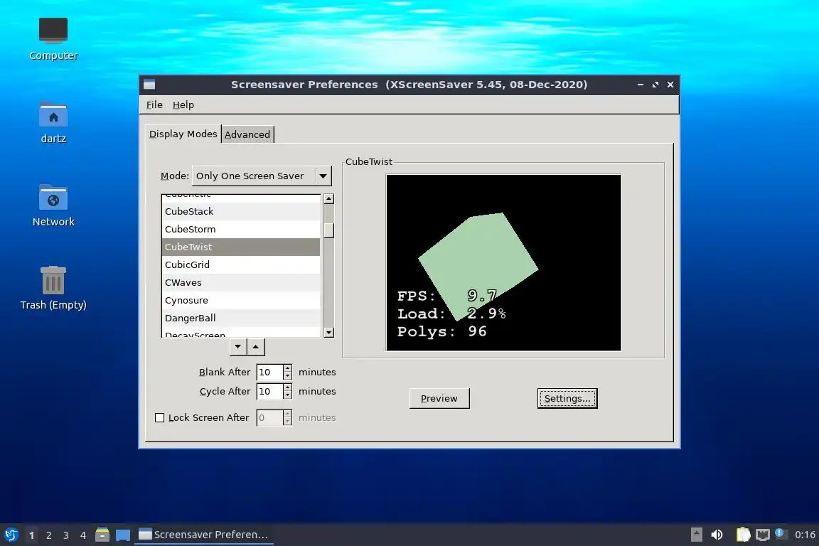819x546 pixels.
Task: Close the Screensaver Preferences window
Action: point(670,85)
